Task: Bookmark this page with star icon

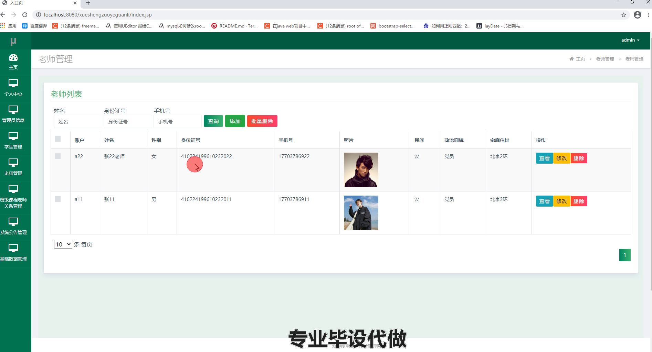Action: coord(624,15)
